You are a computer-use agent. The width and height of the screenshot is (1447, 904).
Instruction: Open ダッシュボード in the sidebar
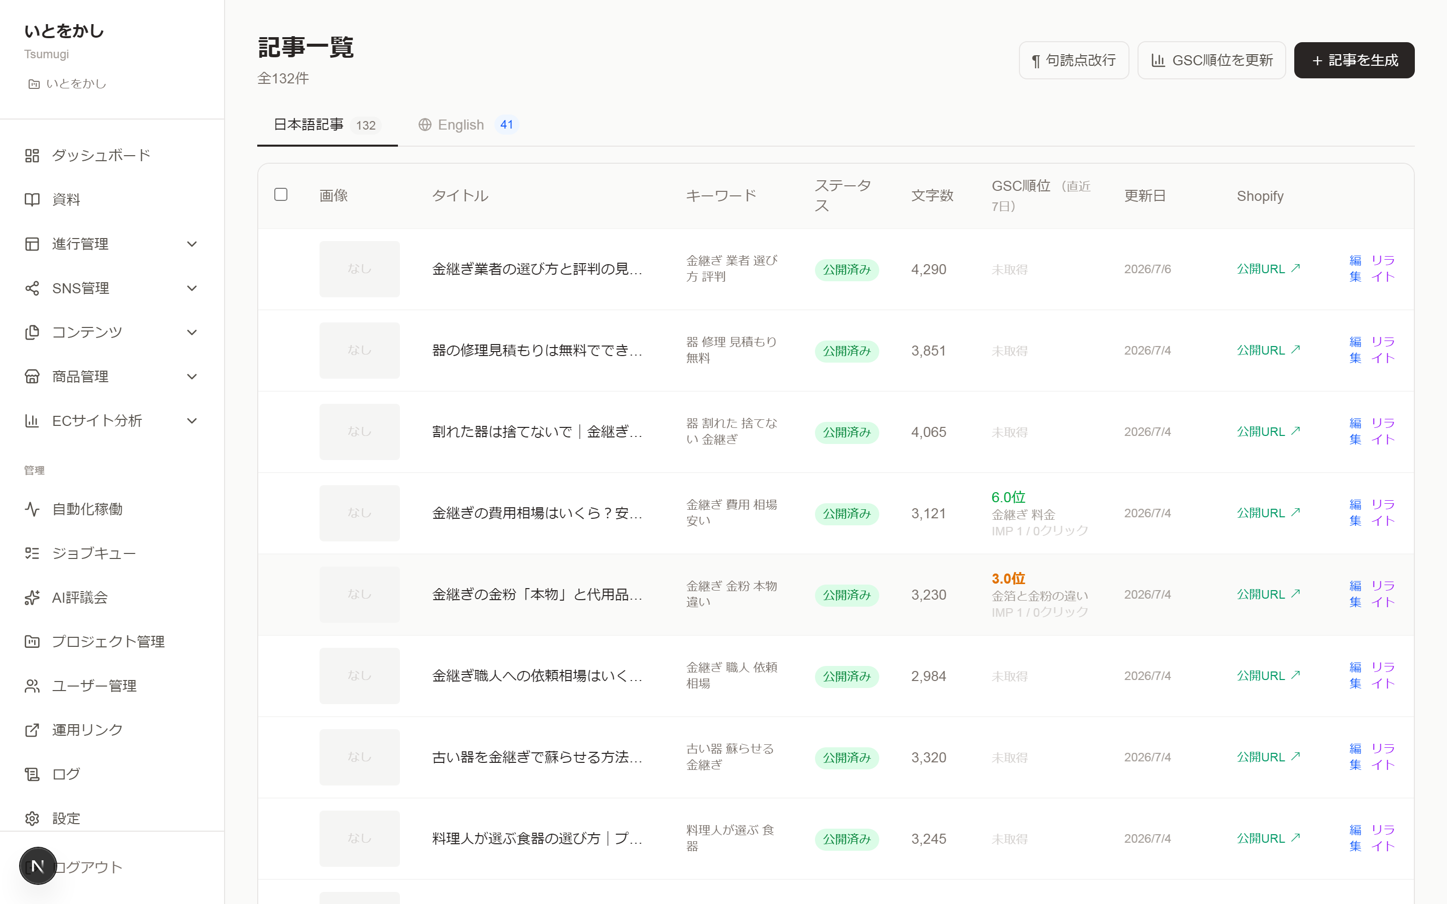[112, 156]
